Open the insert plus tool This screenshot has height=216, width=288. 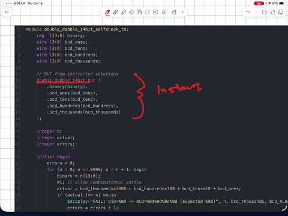155,12
